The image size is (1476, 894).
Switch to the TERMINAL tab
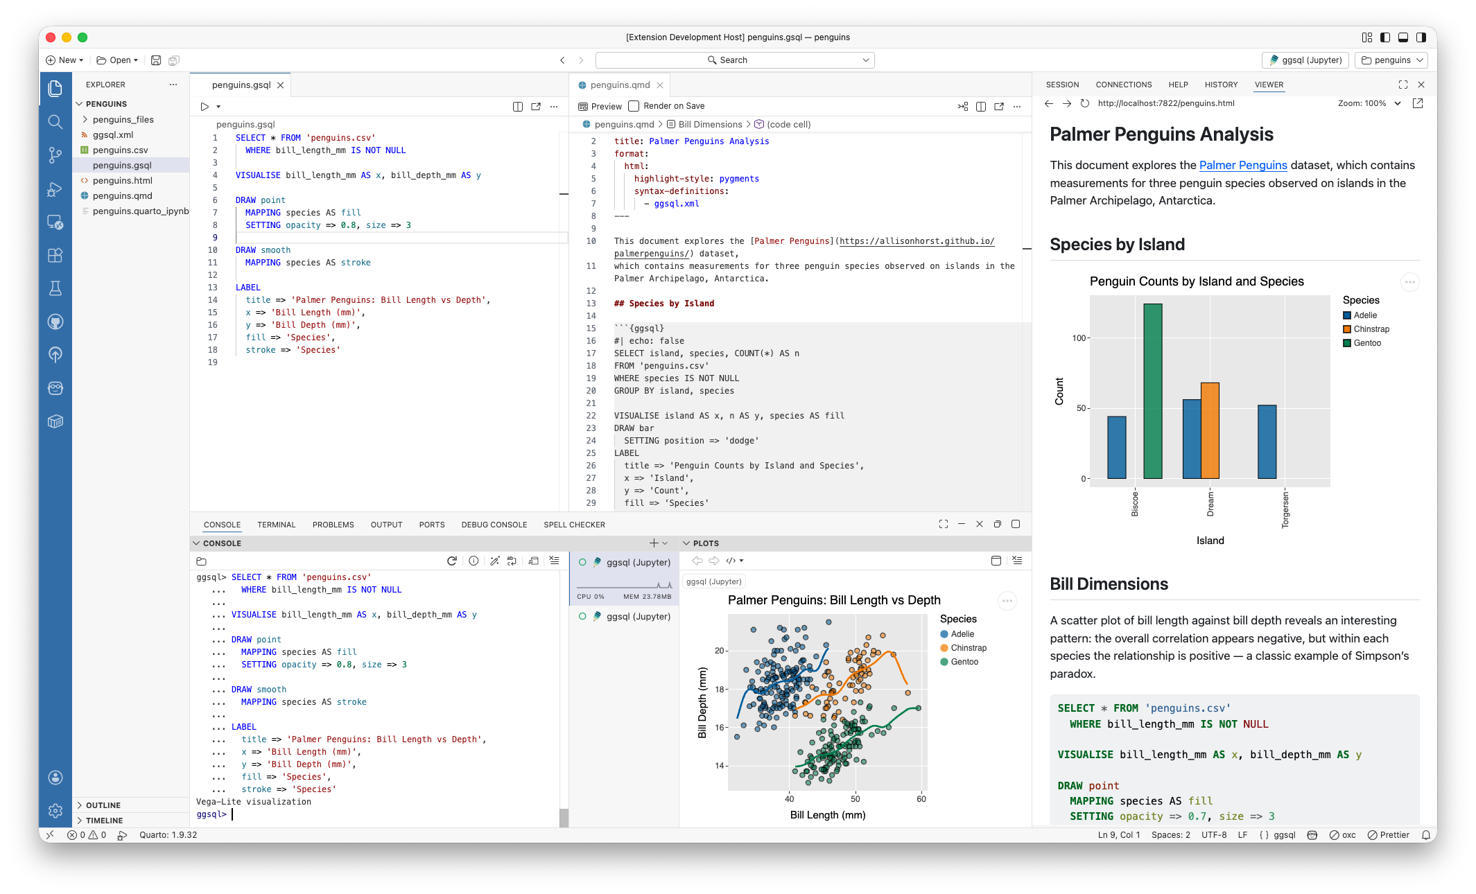(x=276, y=525)
